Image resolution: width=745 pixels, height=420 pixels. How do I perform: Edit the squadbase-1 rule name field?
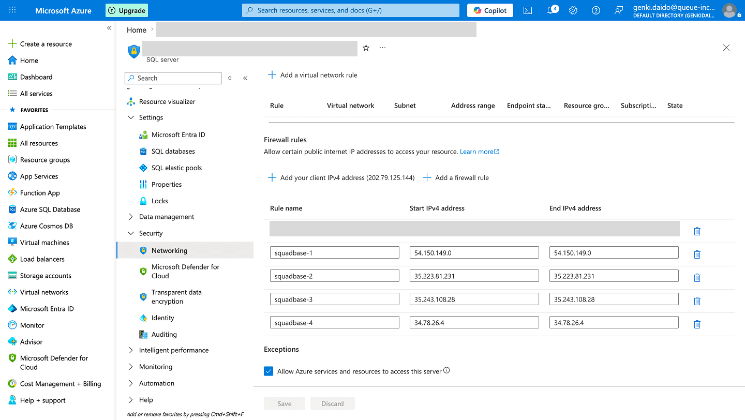335,252
